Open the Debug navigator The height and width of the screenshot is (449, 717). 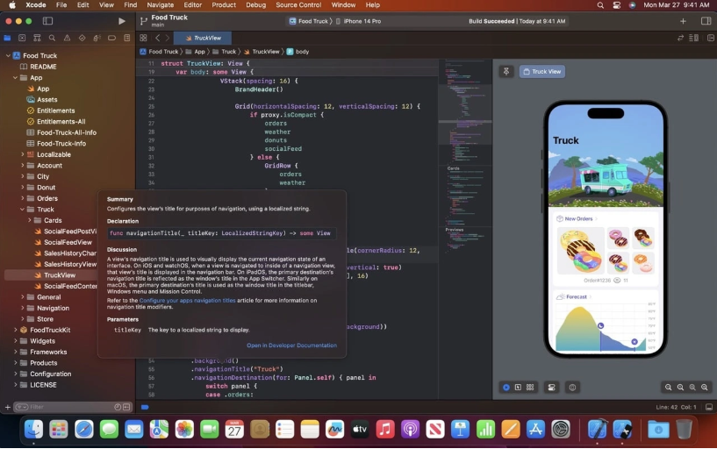(97, 38)
